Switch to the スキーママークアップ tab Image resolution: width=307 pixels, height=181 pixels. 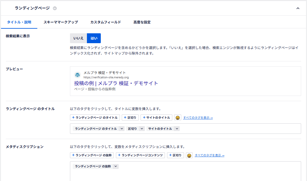click(60, 22)
